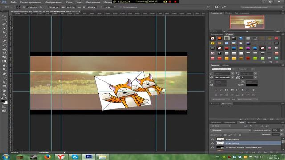Image resolution: width=285 pixels, height=160 pixels.
Task: Open the layer opacity dropdown arrow
Action: pyautogui.click(x=282, y=130)
